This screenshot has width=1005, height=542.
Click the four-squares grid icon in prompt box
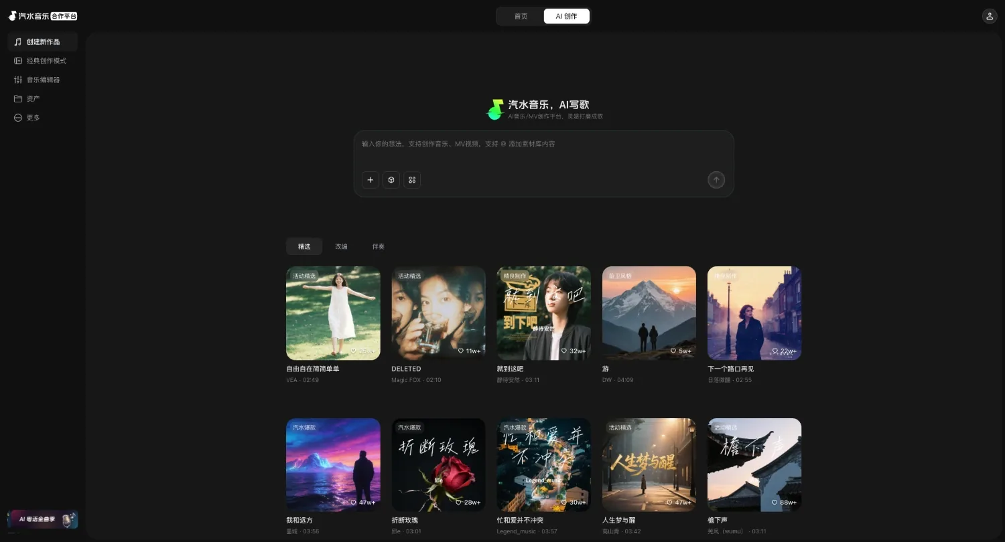coord(412,180)
